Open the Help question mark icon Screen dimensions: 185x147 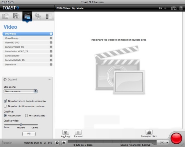(x=181, y=8)
